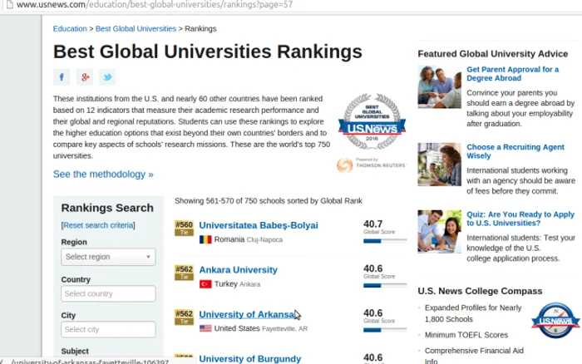
Task: Click the Romania flag icon
Action: tap(205, 239)
